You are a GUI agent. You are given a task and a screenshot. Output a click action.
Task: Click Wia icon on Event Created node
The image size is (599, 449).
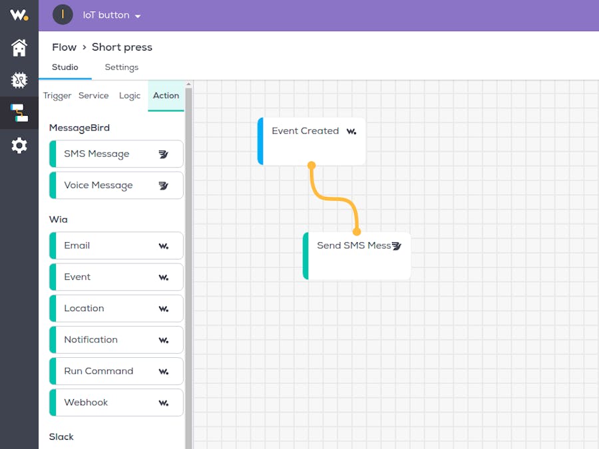click(351, 132)
